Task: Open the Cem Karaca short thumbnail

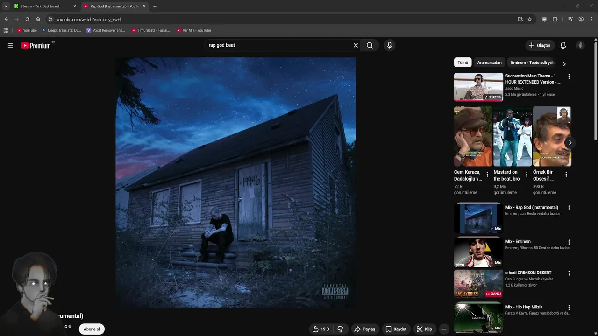Action: pyautogui.click(x=473, y=136)
